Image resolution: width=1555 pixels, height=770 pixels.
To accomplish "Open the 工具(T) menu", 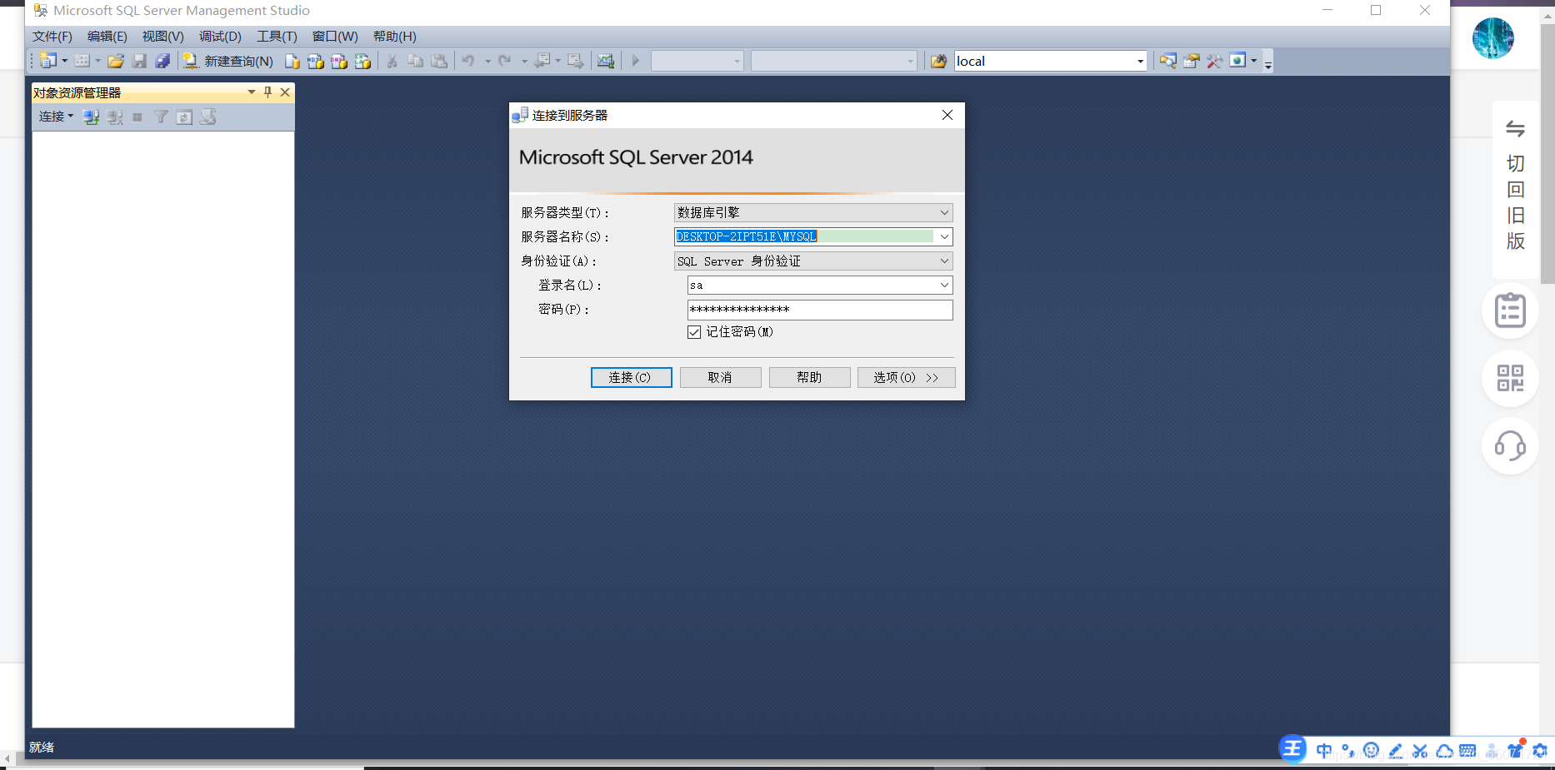I will 277,36.
